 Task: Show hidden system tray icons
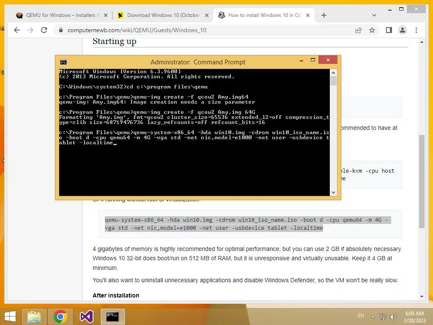(x=373, y=317)
